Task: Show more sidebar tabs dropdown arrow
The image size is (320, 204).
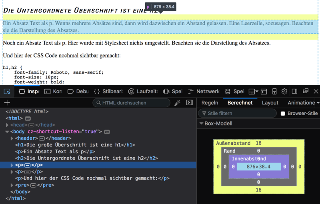Action: 318,103
